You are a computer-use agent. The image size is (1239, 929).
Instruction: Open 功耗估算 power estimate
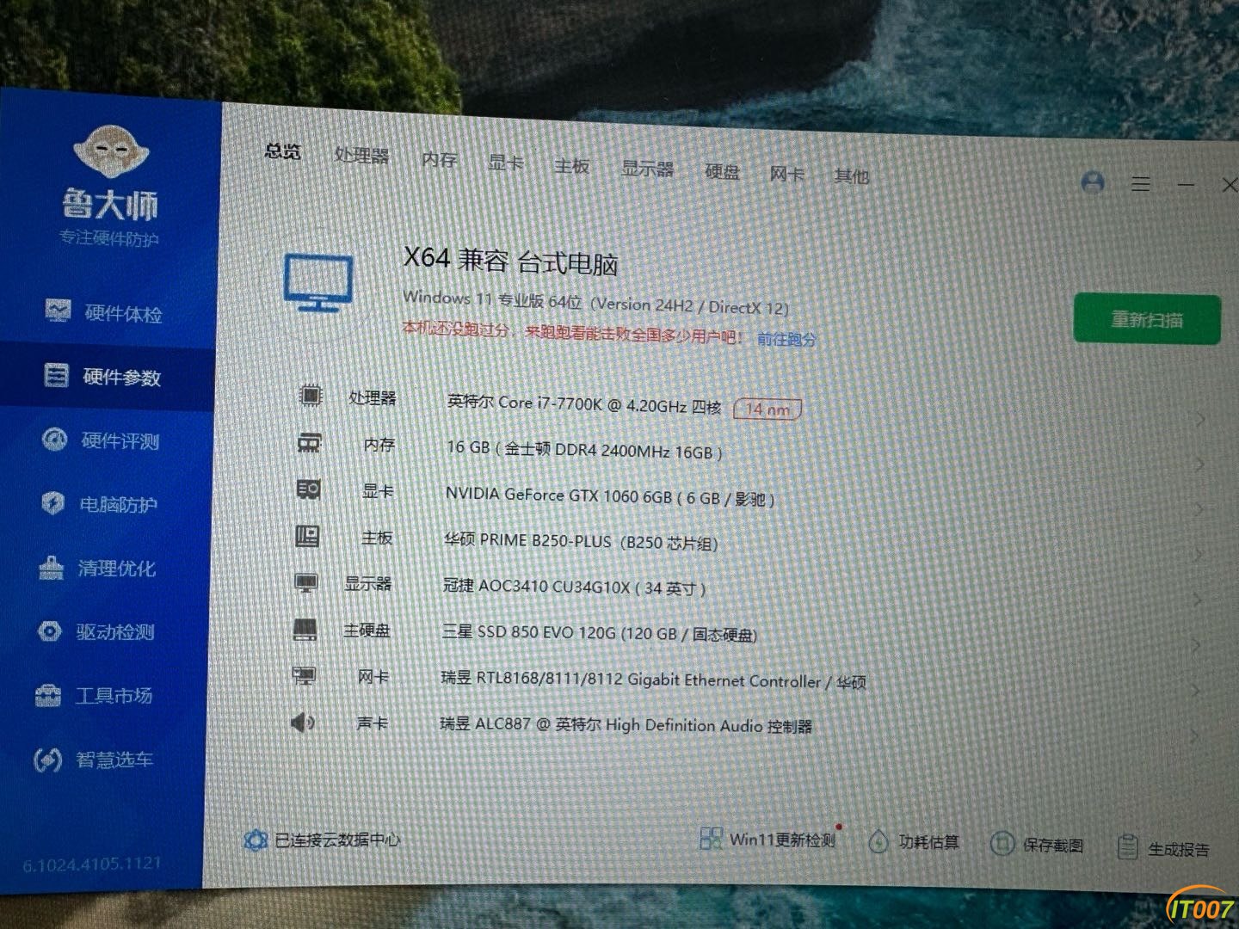tap(914, 842)
